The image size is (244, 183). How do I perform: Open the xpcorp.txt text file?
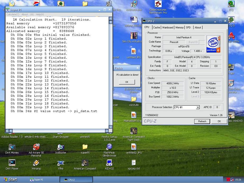tap(134, 163)
